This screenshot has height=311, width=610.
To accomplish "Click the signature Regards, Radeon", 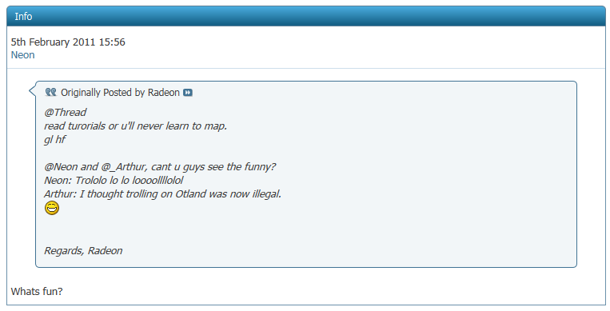I will 83,251.
